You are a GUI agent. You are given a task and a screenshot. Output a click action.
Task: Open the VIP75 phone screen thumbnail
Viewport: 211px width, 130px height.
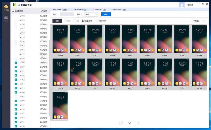[x=164, y=72]
